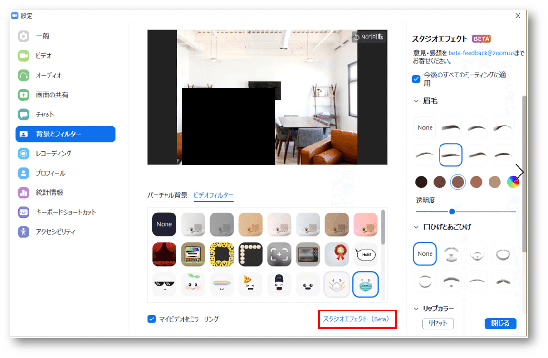Expand the リップカラー section
The image size is (548, 358).
click(x=416, y=309)
